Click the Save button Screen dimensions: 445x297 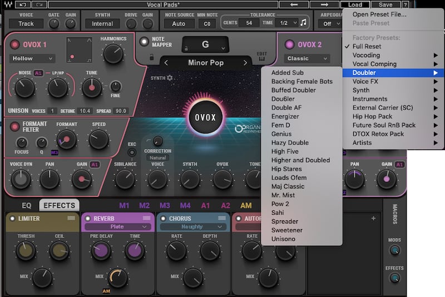point(385,4)
